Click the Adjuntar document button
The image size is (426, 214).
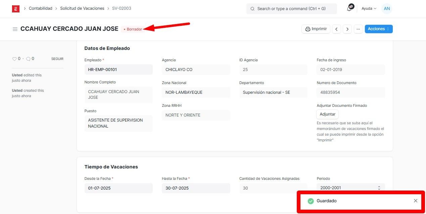point(327,114)
